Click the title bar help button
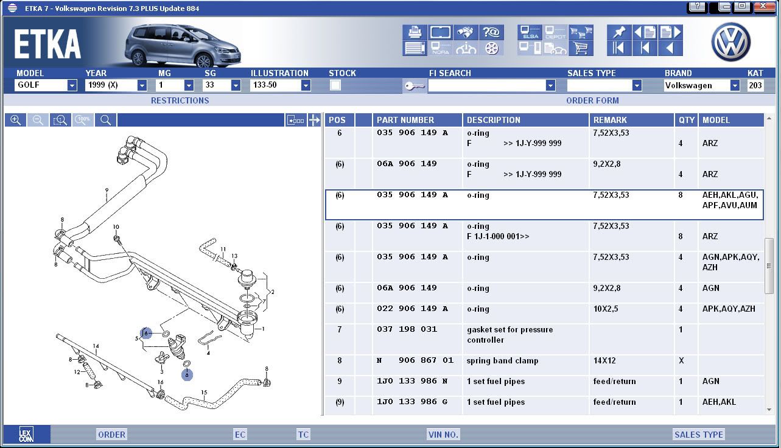Screen dimensions: 781x448 [x=698, y=7]
